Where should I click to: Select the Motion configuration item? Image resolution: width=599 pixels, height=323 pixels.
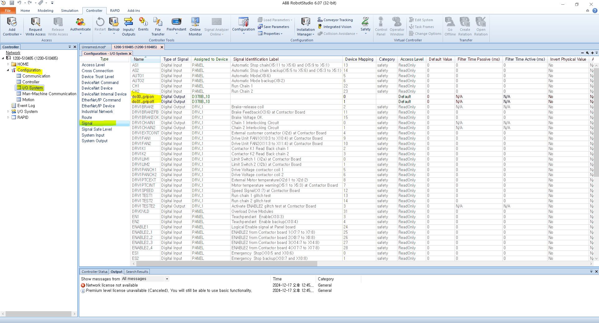28,100
